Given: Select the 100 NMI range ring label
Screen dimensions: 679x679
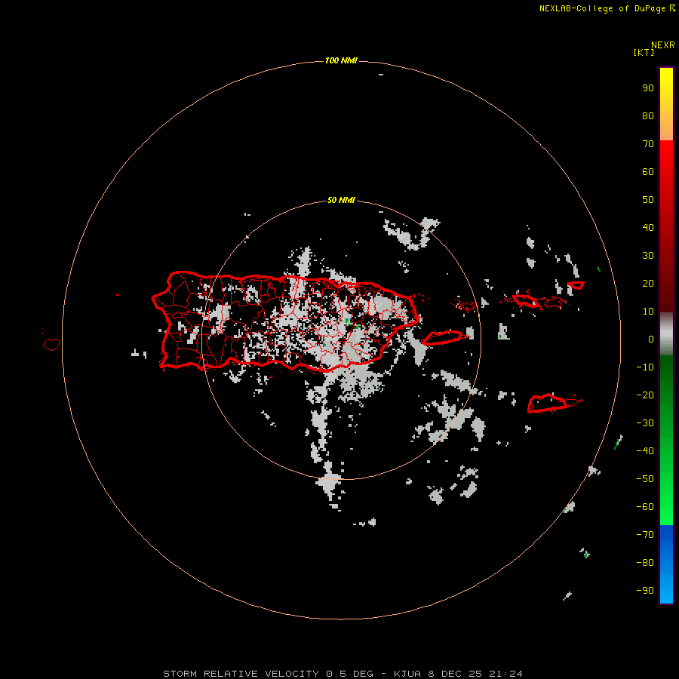Looking at the screenshot, I should (x=341, y=60).
